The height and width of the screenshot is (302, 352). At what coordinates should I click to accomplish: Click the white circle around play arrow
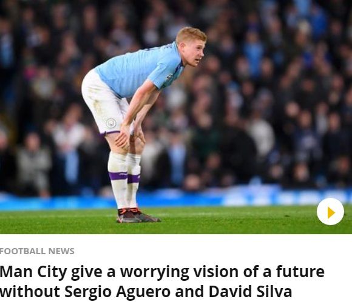330,212
